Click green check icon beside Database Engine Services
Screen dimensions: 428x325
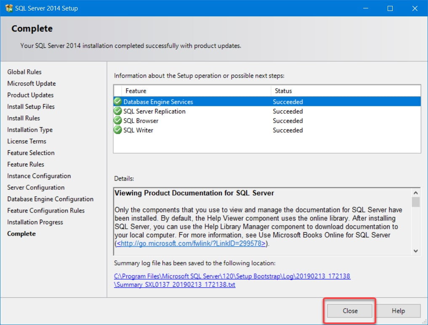click(x=118, y=102)
